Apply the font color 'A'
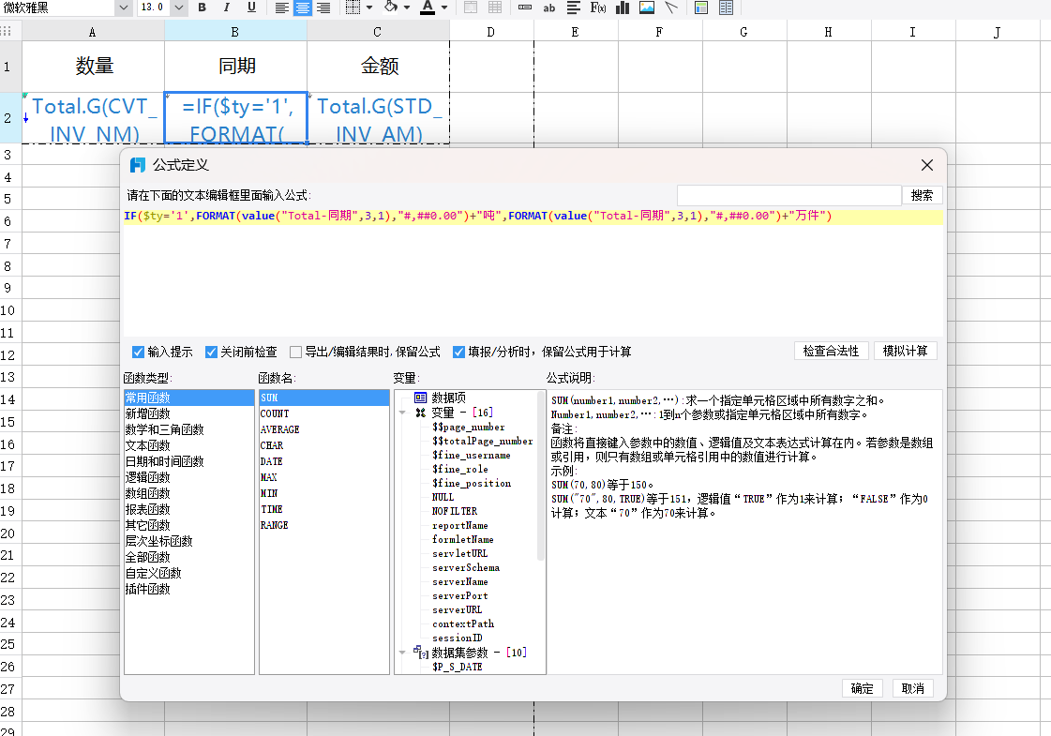The width and height of the screenshot is (1051, 736). 428,8
